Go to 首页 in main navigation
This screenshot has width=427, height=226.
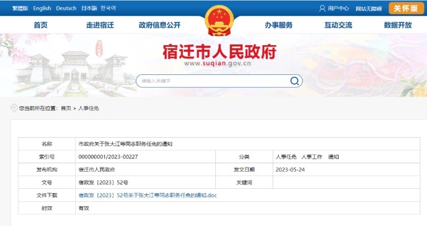pyautogui.click(x=41, y=26)
